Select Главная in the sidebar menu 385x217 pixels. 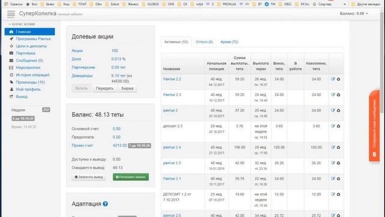29,32
